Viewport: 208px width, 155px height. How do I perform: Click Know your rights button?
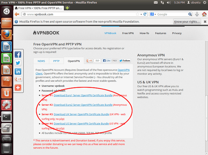187,22
